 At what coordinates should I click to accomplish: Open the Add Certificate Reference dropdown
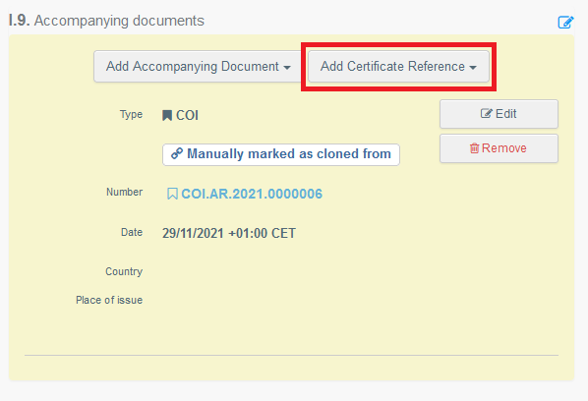398,66
